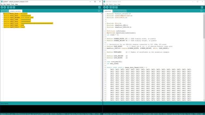
Task: Click scroll-down arrow in subscribe1 editor
Action: 204,100
